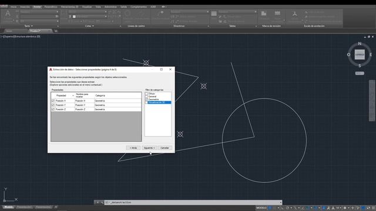The image size is (376, 211).
Task: Click the E compass letter on ViewCube
Action: pos(371,55)
